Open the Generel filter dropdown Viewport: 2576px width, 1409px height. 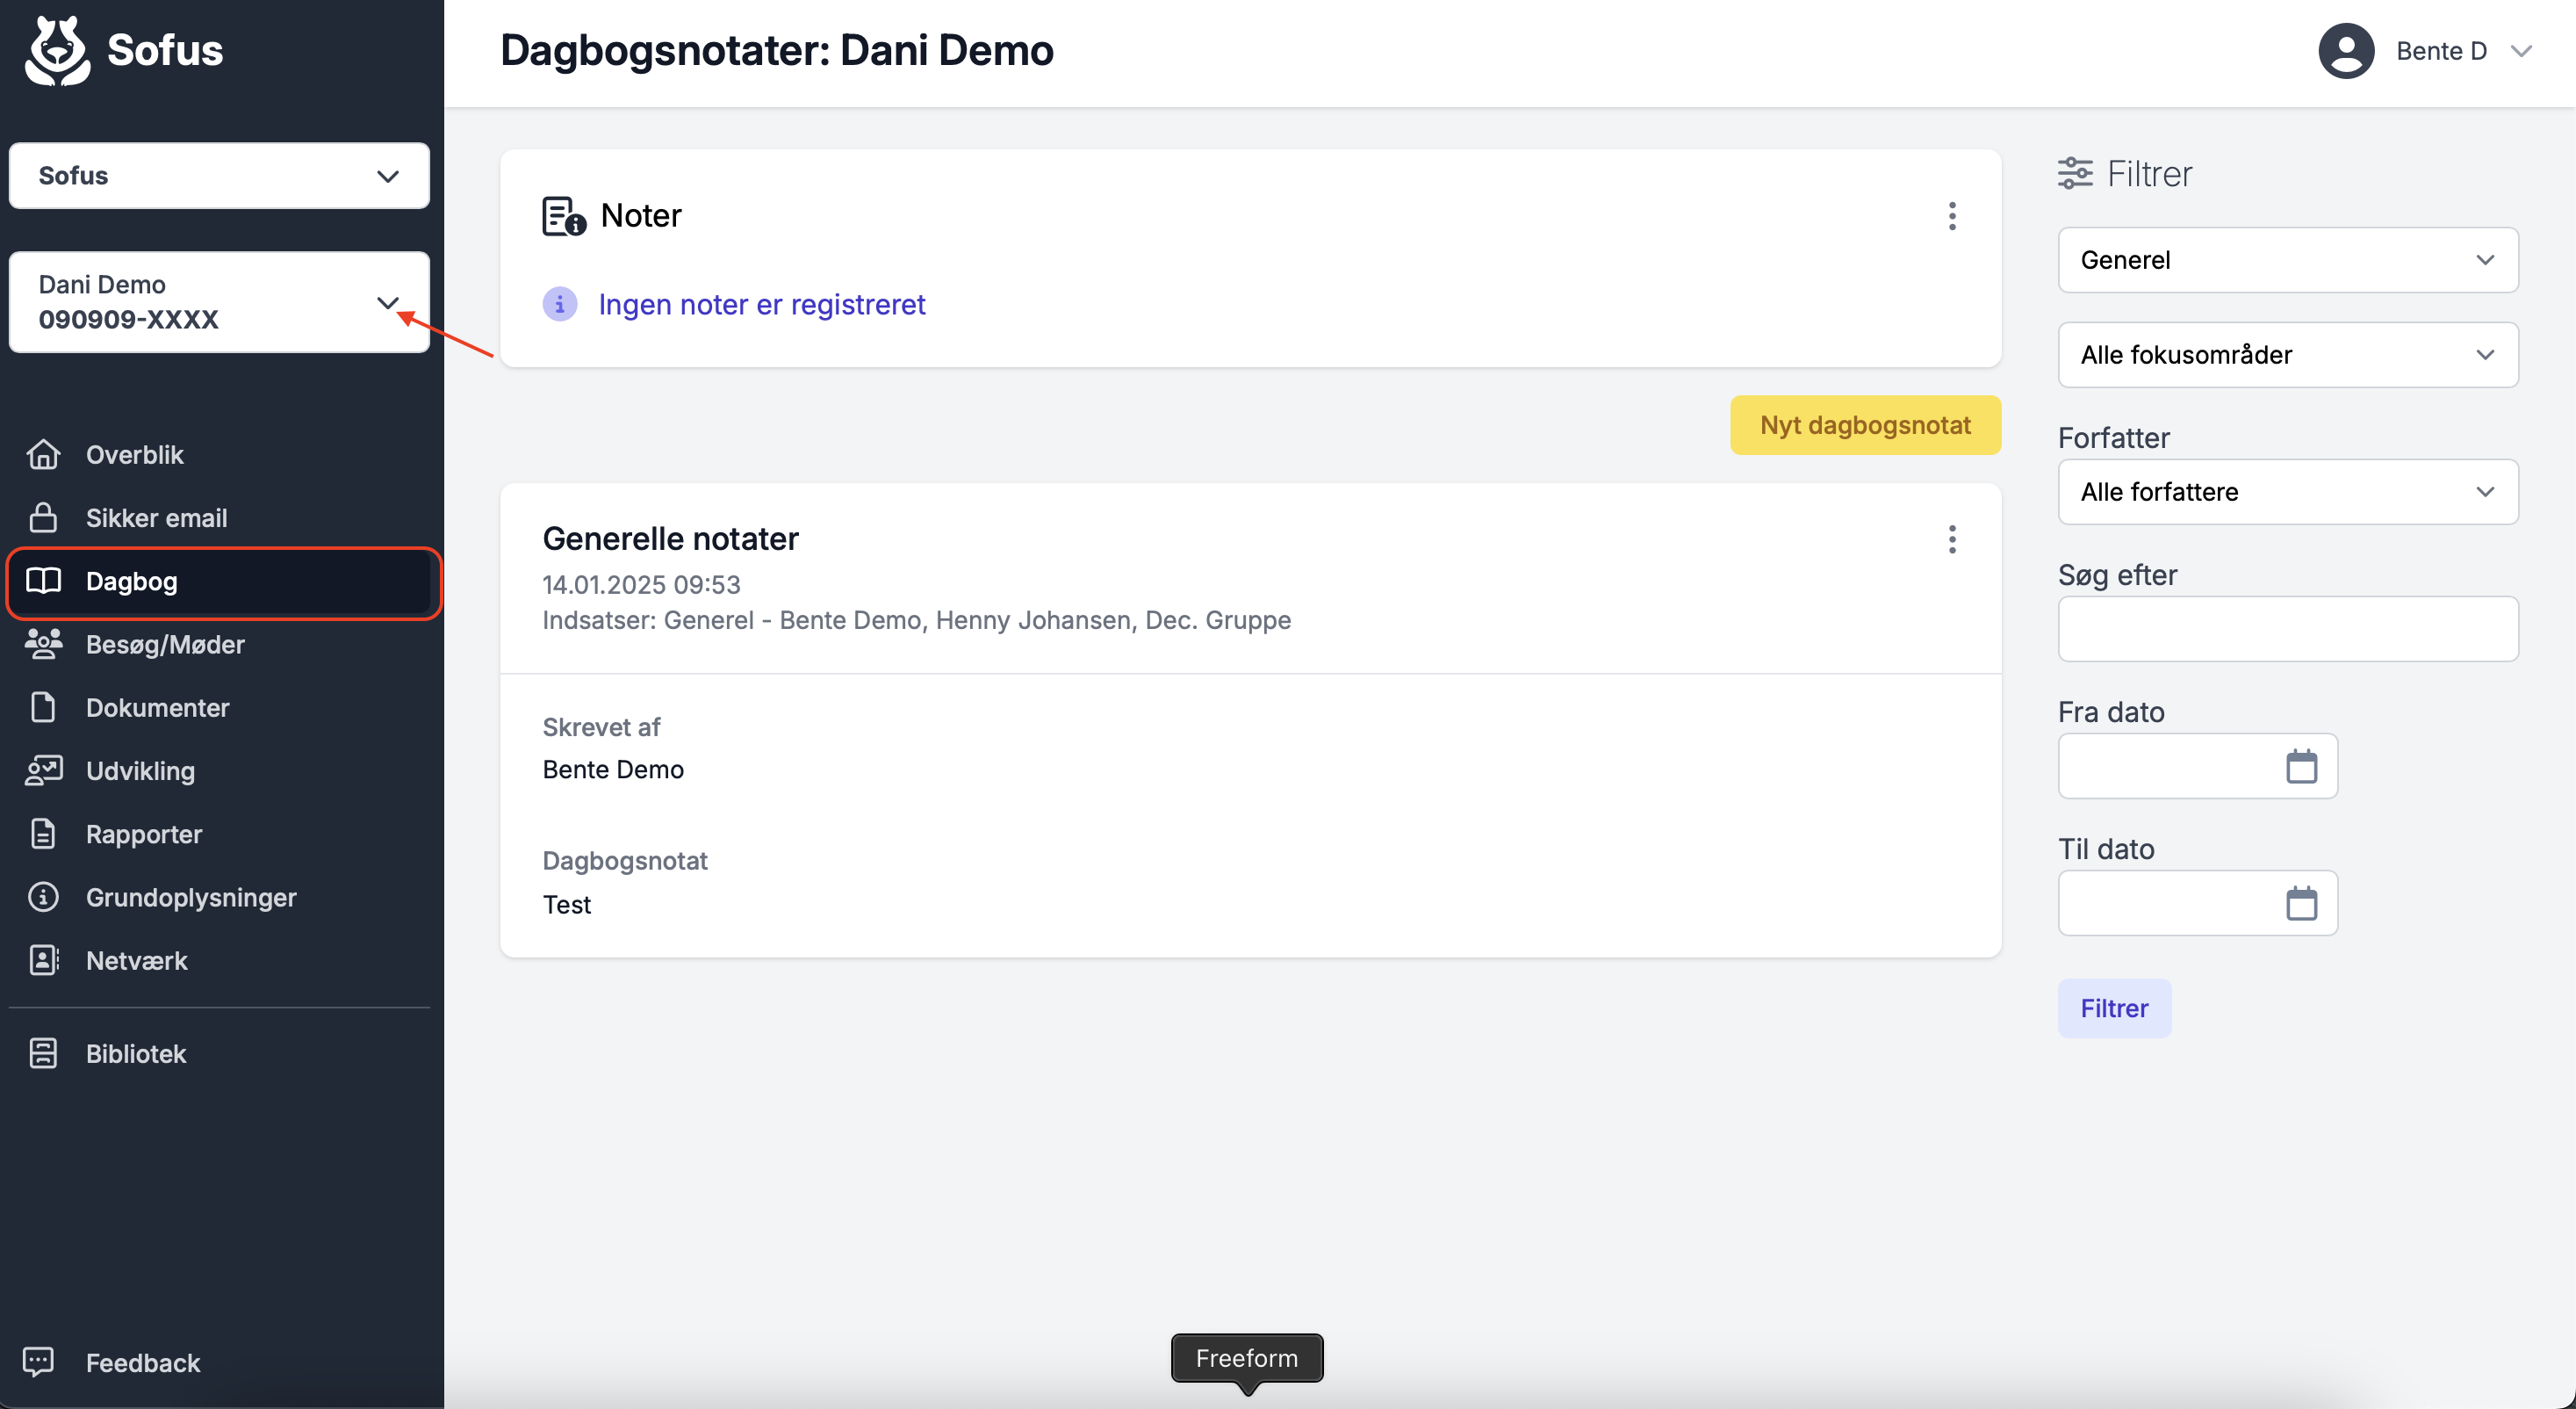[2288, 260]
